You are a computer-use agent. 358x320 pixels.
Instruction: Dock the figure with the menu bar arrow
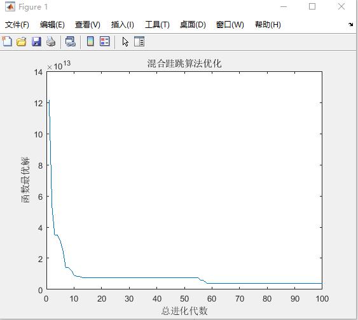[x=351, y=24]
